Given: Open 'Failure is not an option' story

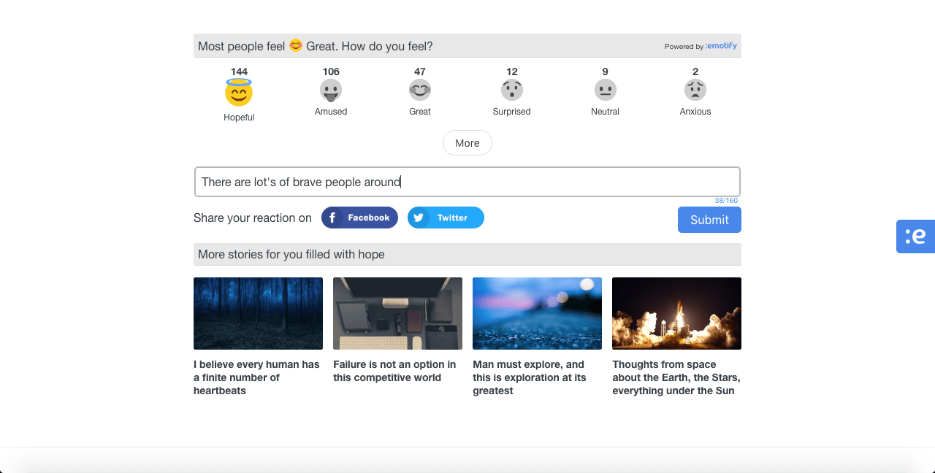Looking at the screenshot, I should click(397, 313).
